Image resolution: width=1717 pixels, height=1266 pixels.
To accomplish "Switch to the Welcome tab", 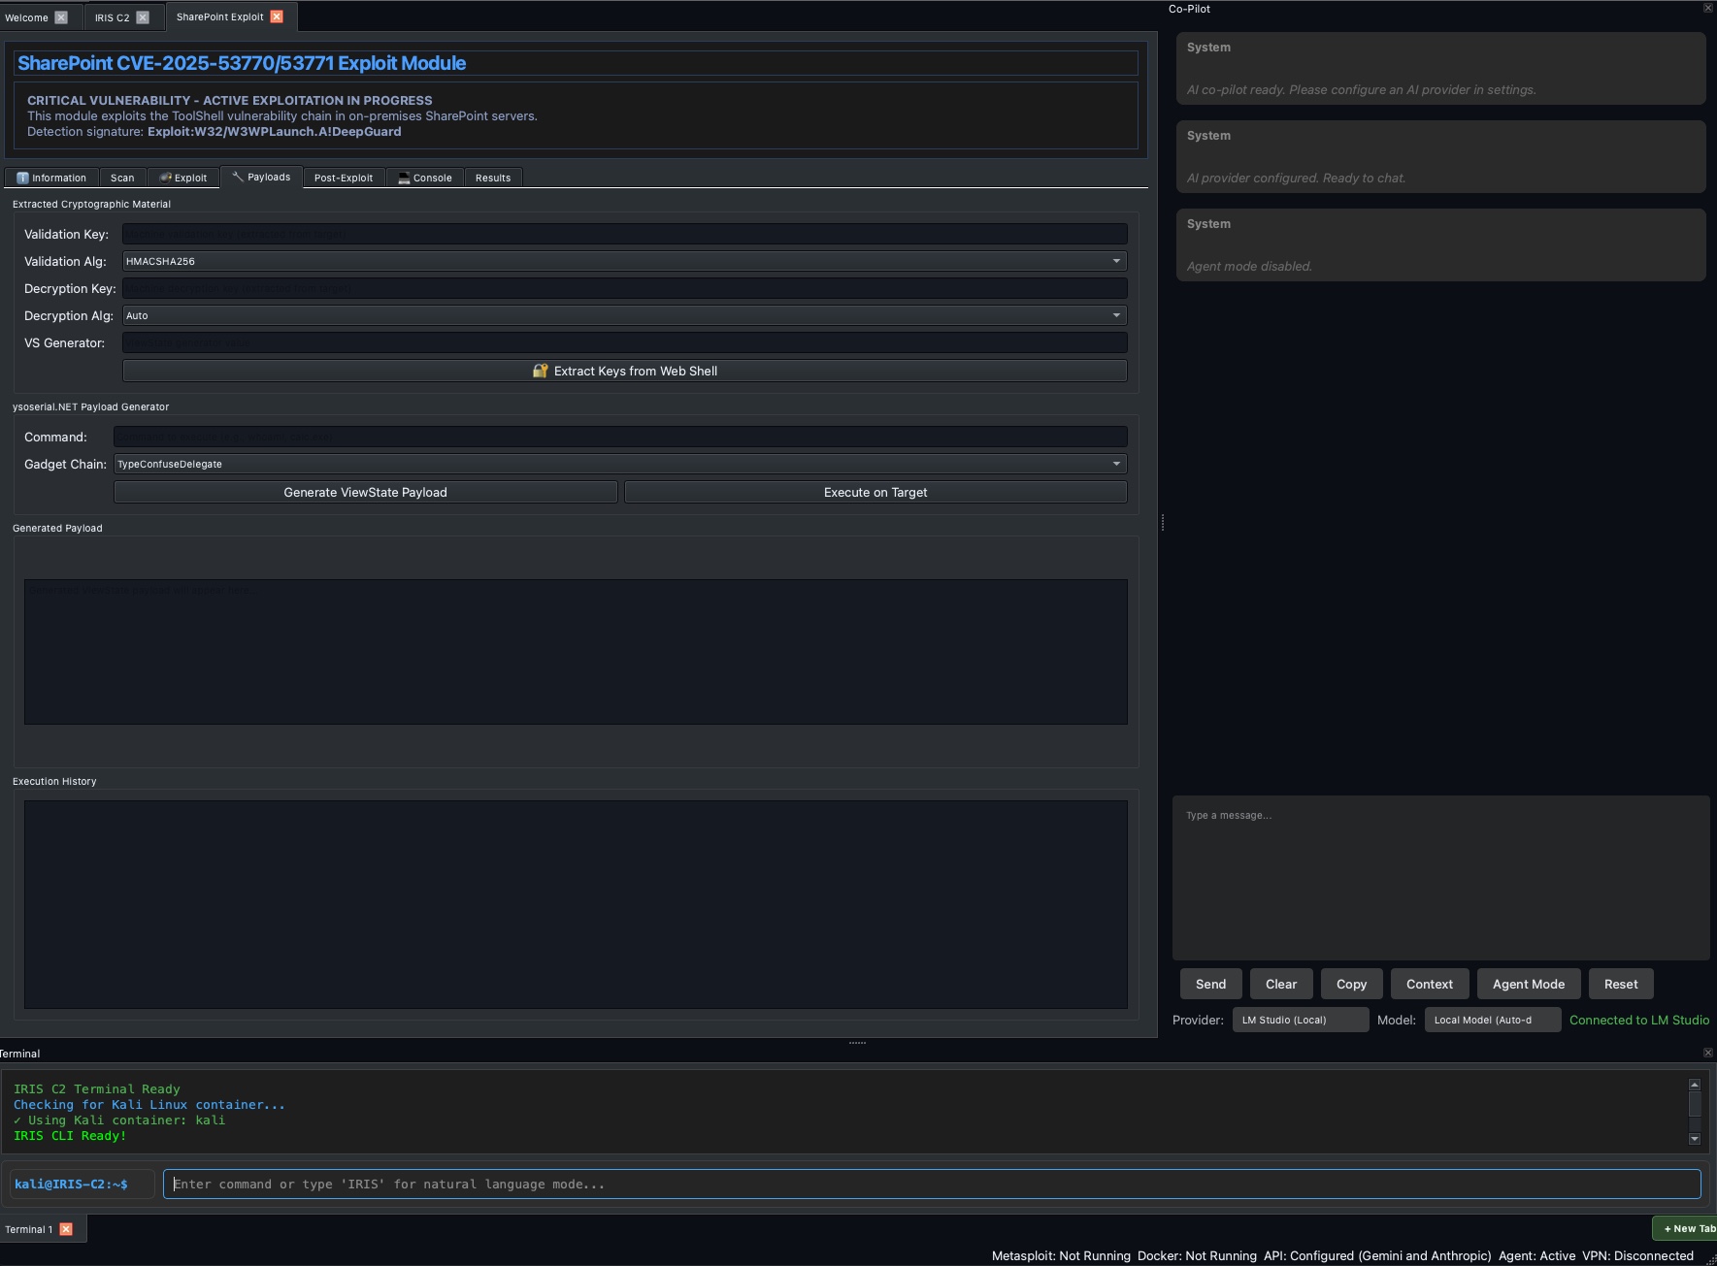I will (26, 17).
